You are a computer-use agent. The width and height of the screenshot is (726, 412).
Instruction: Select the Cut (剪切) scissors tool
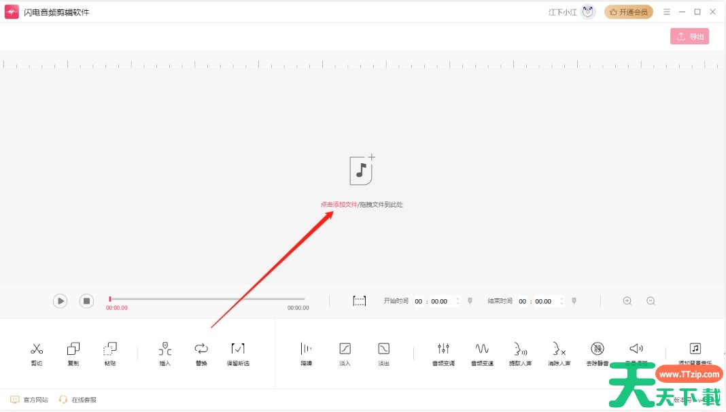click(37, 349)
